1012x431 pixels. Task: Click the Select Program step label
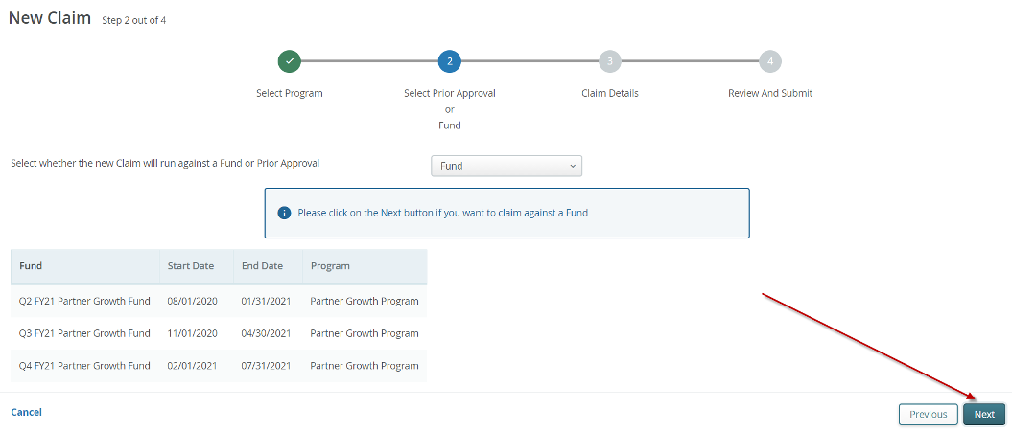(290, 93)
